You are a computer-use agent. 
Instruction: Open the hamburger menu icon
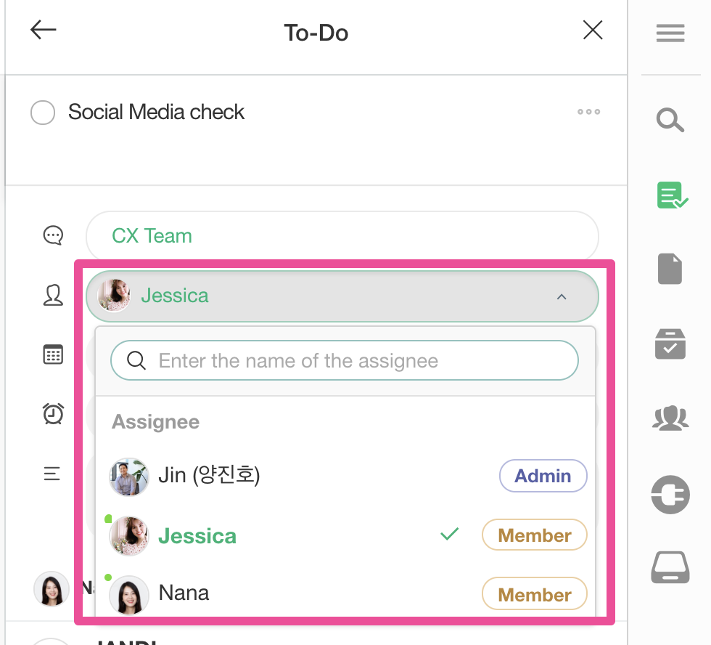pos(670,33)
